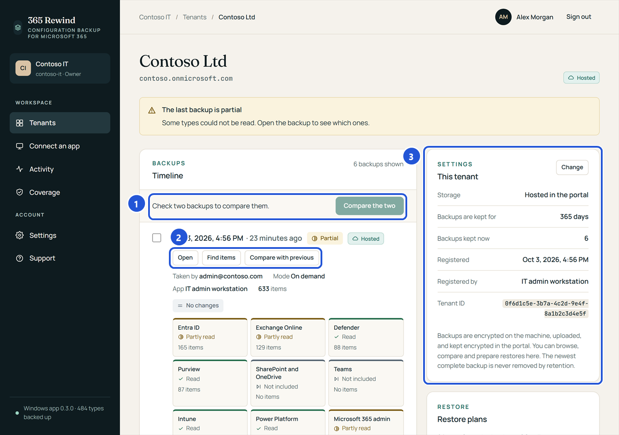Click the 365 days retention value

(x=574, y=217)
